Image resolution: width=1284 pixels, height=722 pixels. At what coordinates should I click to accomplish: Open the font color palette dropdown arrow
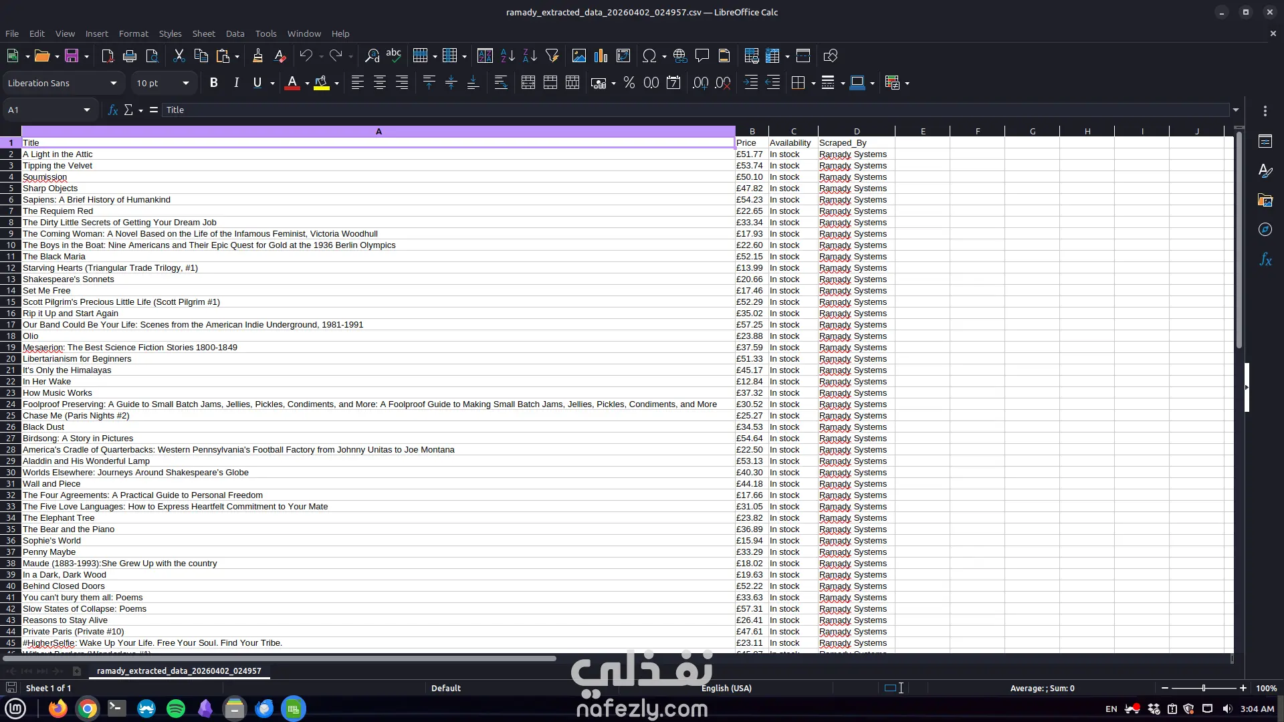click(307, 83)
